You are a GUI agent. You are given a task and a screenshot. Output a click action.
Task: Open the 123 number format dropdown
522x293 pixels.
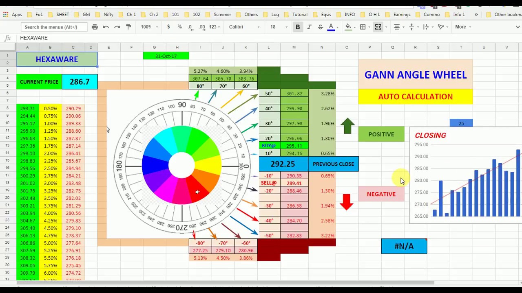pos(215,27)
